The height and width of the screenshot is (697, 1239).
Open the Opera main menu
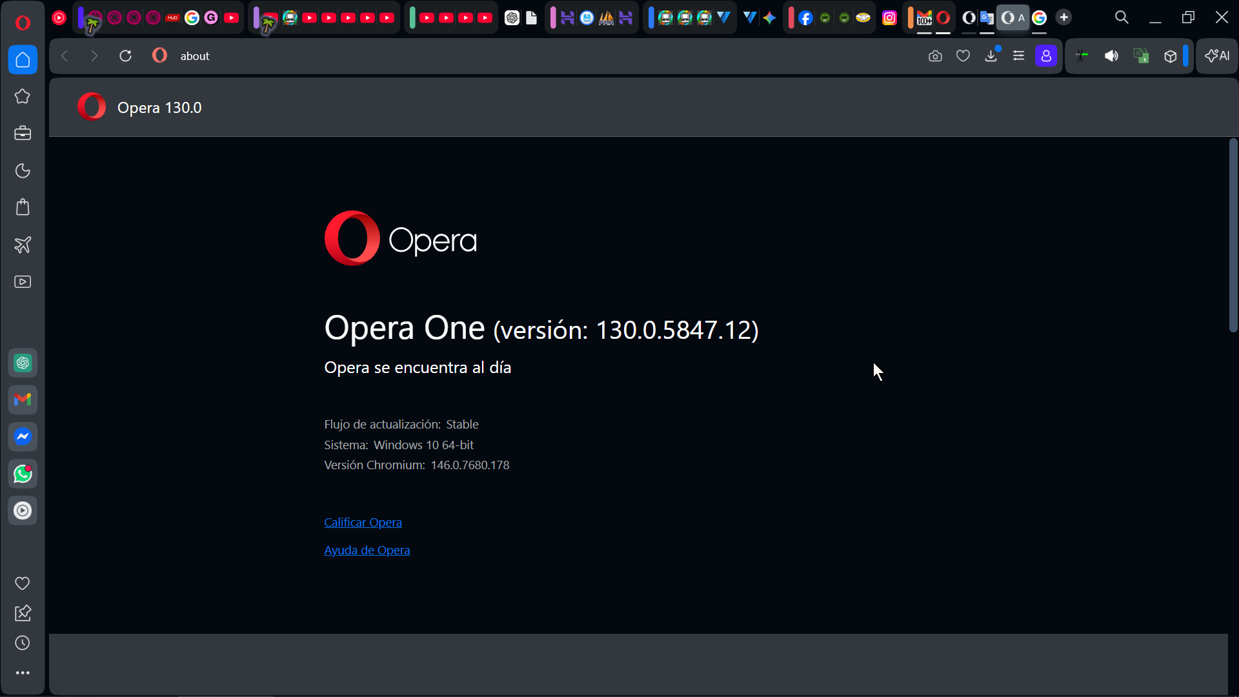[x=23, y=23]
